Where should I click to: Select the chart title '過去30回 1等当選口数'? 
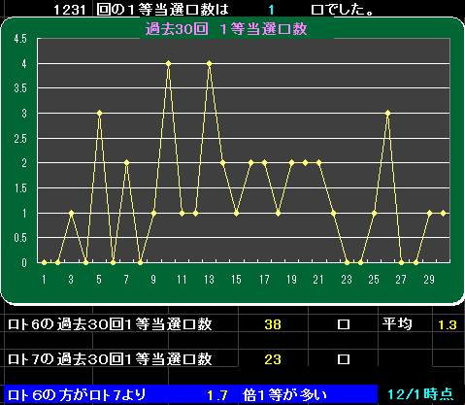pos(226,29)
